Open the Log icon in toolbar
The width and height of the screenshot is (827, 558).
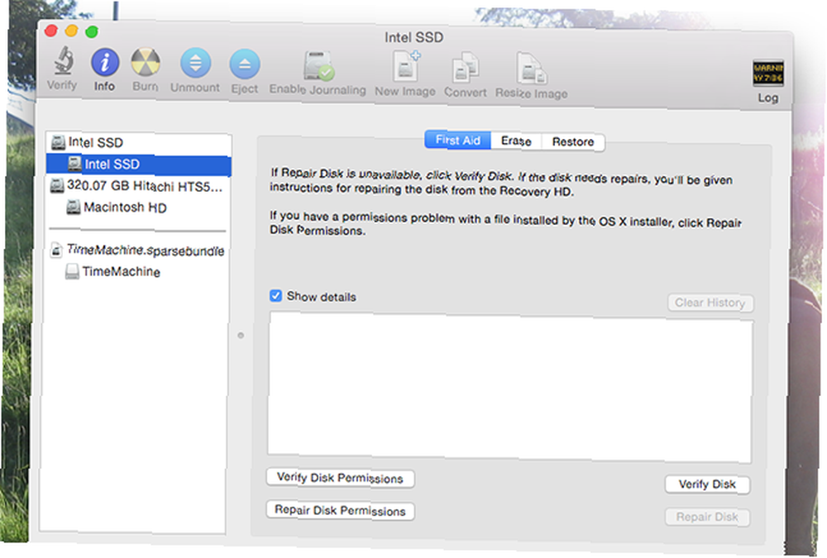pos(768,74)
